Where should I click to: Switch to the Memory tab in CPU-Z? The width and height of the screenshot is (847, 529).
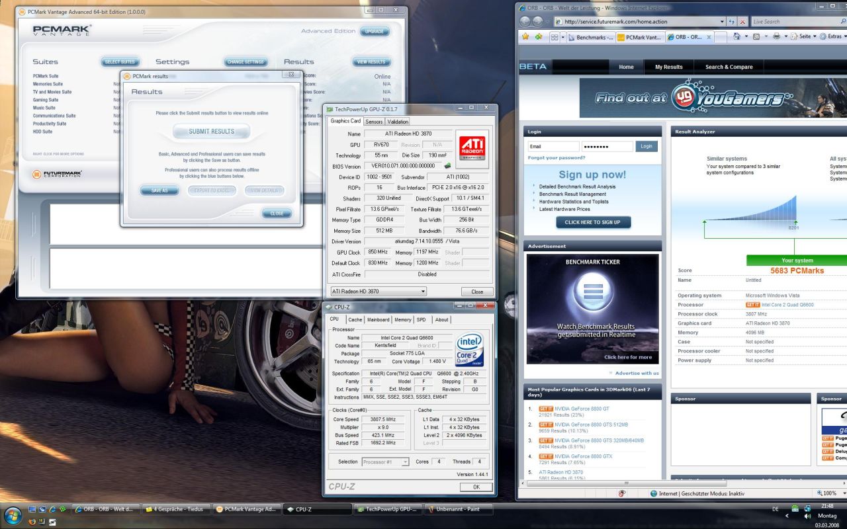click(x=403, y=319)
